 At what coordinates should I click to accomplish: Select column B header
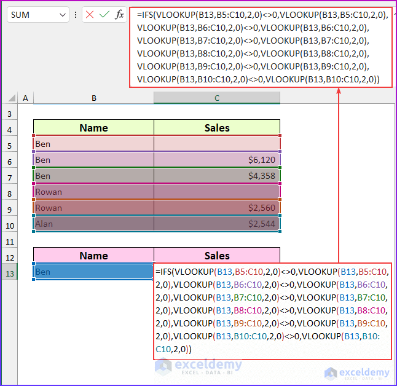click(93, 98)
